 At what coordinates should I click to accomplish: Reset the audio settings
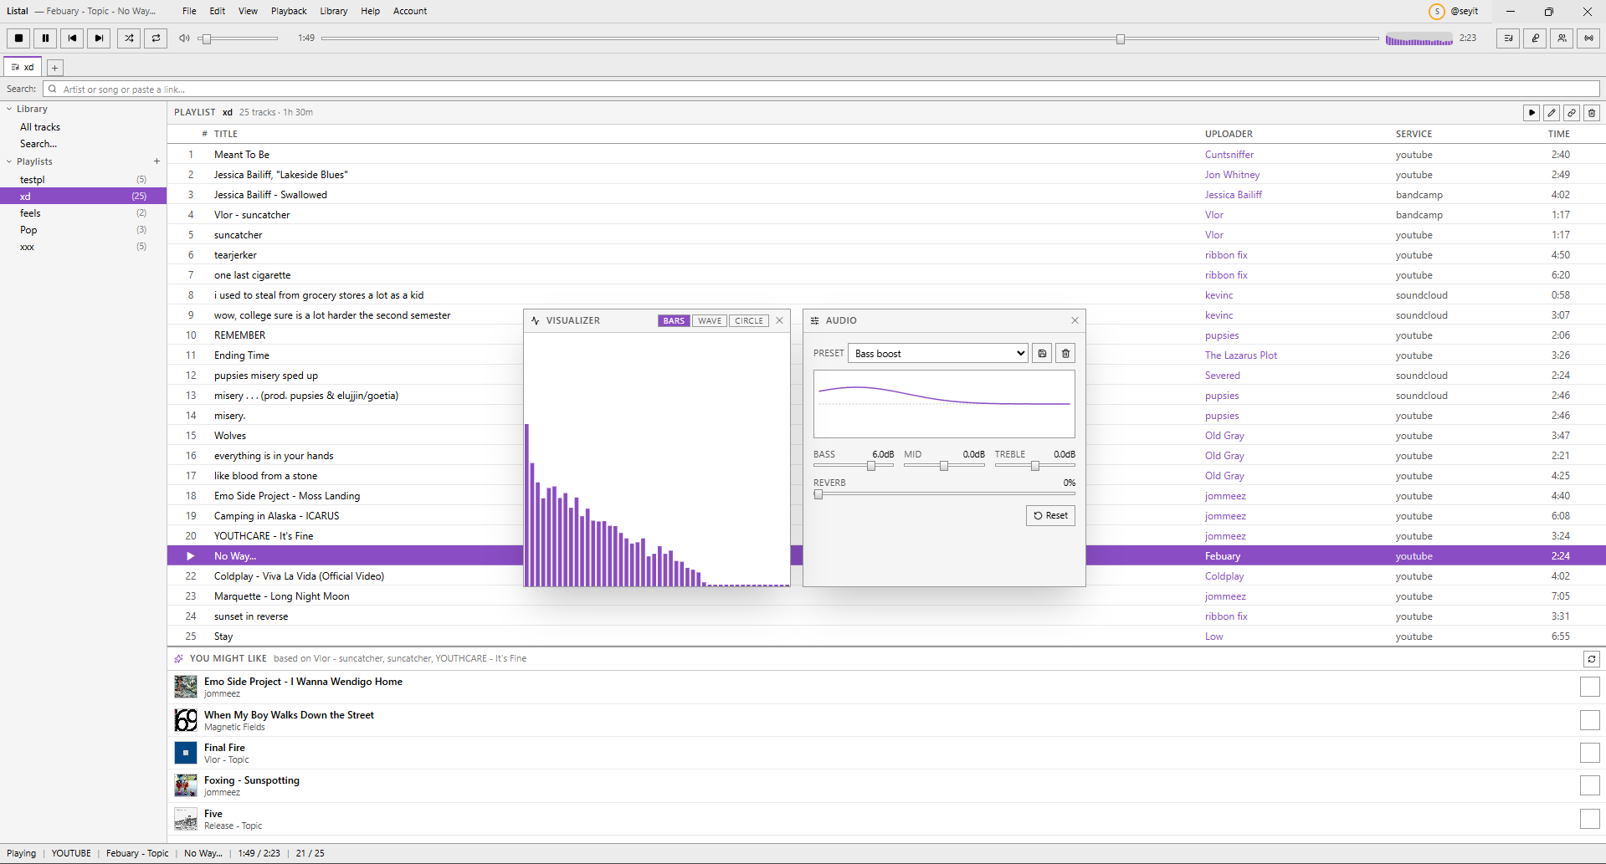point(1050,515)
